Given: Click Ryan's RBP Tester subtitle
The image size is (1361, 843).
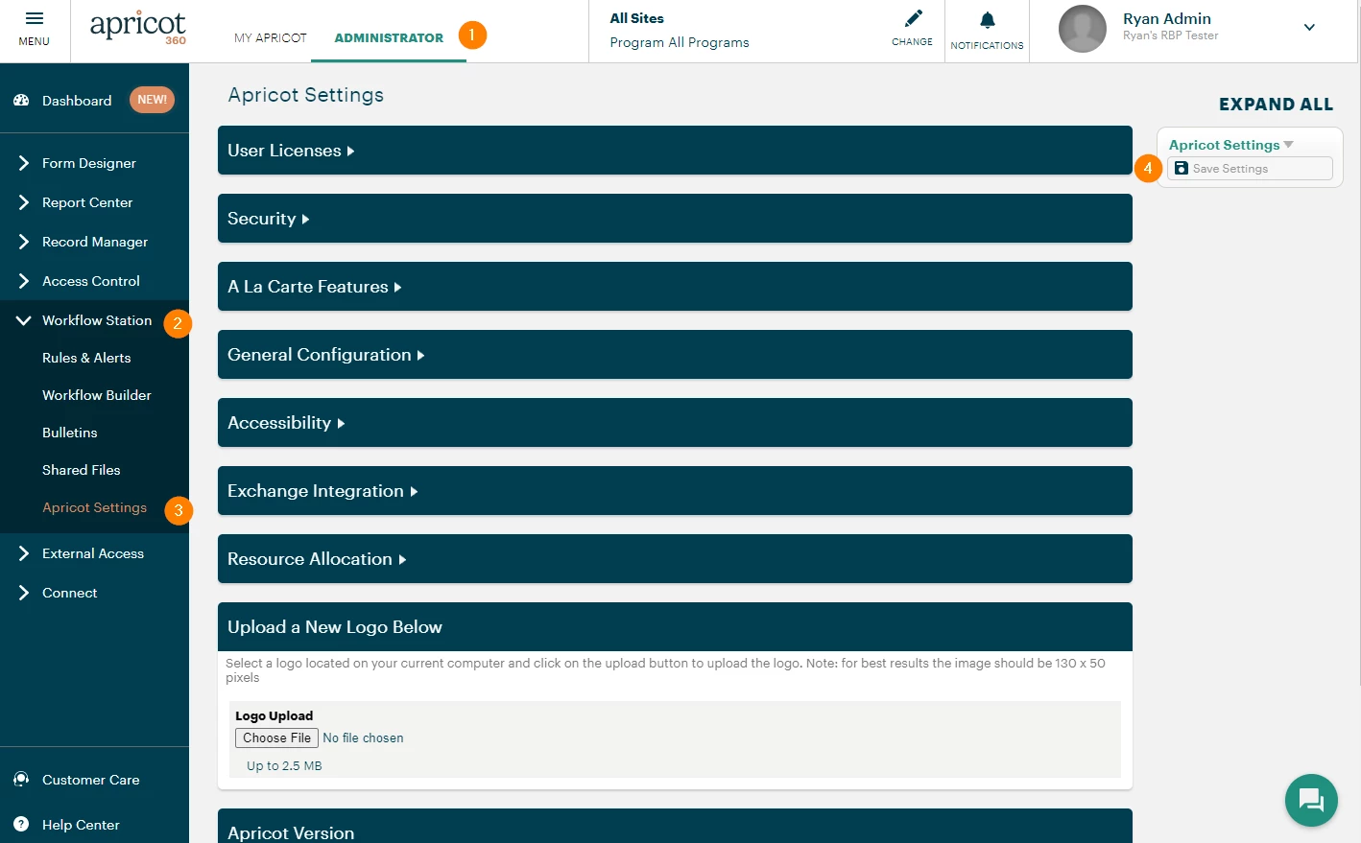Looking at the screenshot, I should pos(1171,35).
